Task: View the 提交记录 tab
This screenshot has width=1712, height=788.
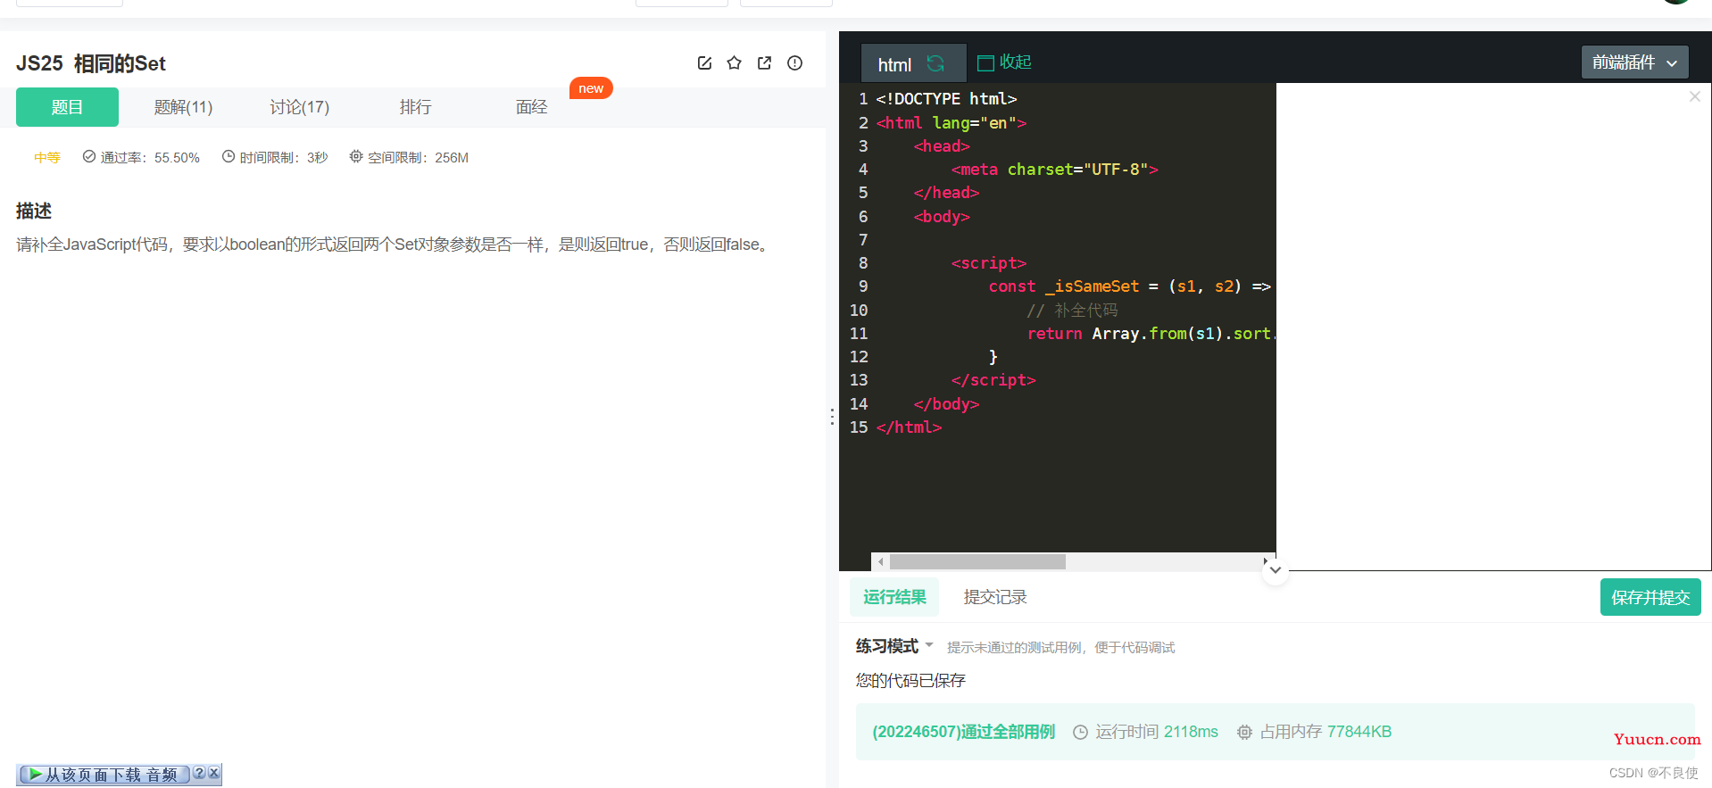Action: click(995, 597)
